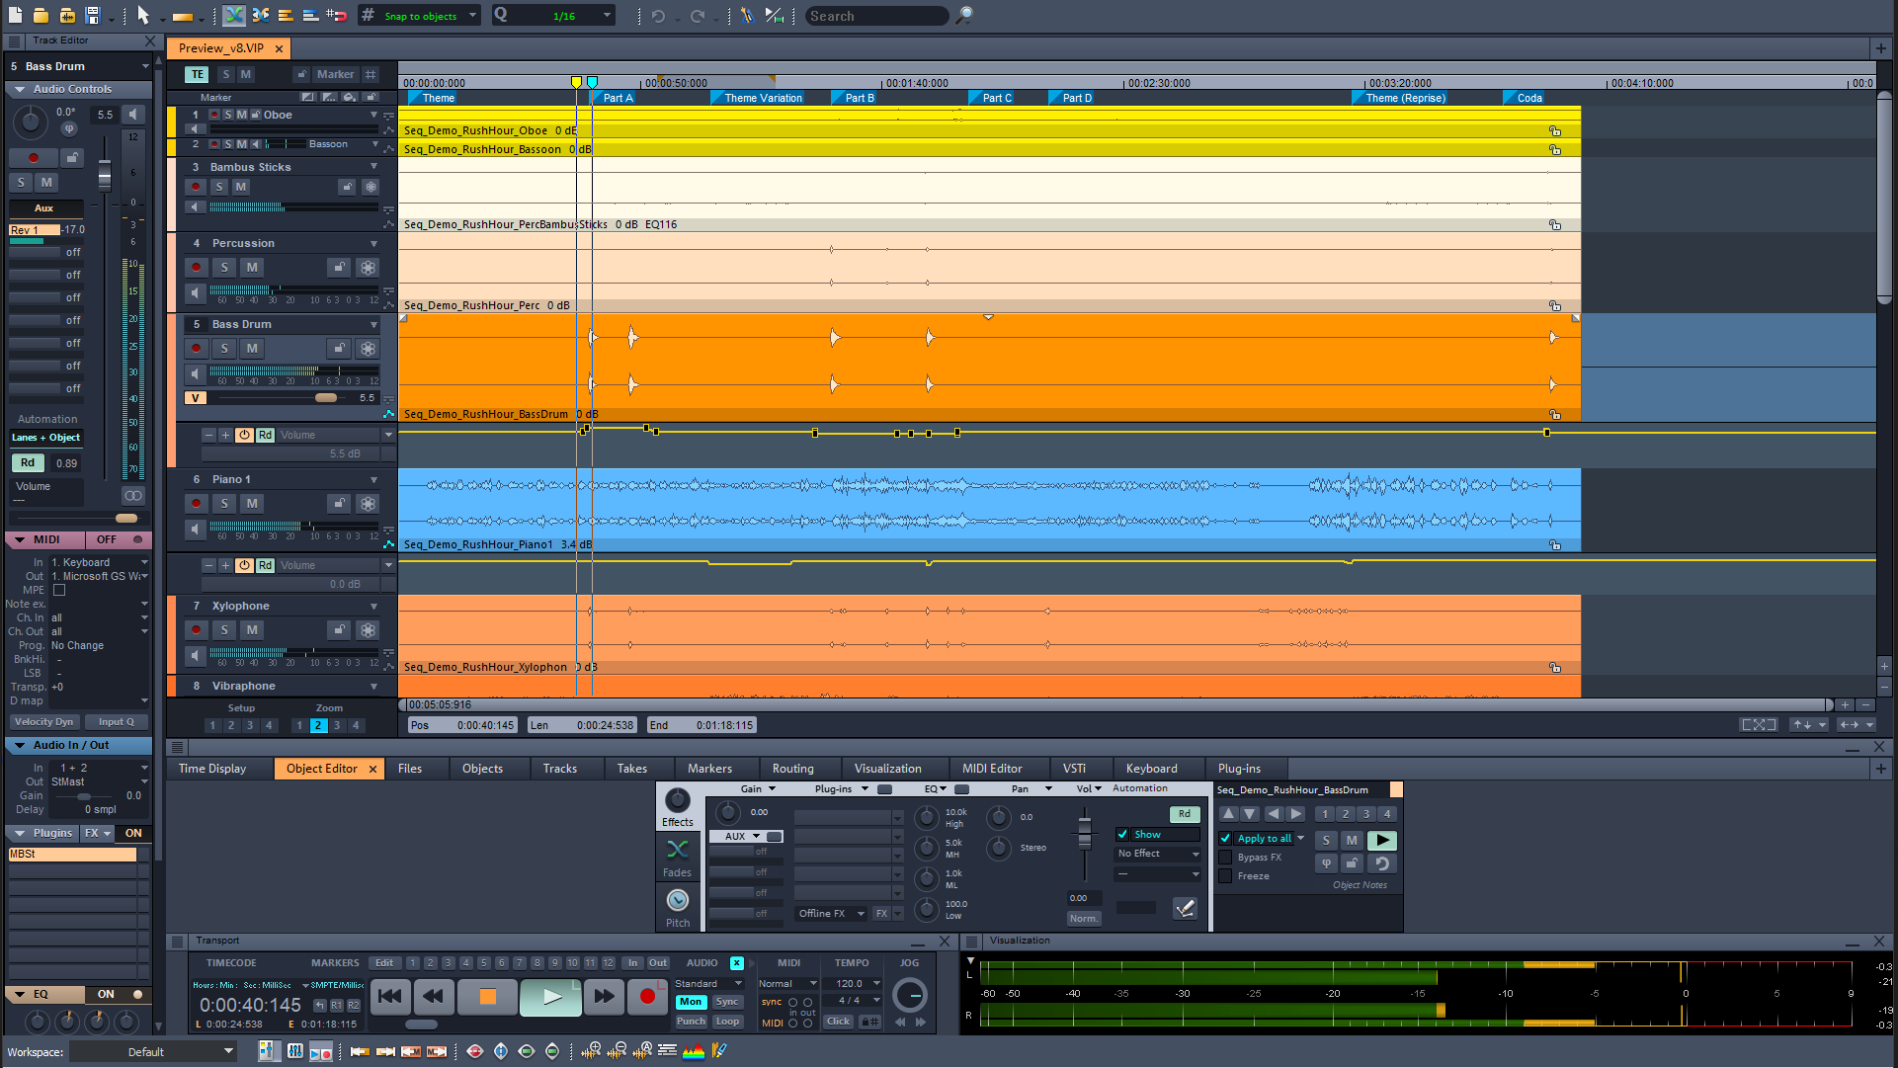This screenshot has height=1068, width=1898.
Task: Click the Object Editor pencil edit icon
Action: tap(1185, 908)
